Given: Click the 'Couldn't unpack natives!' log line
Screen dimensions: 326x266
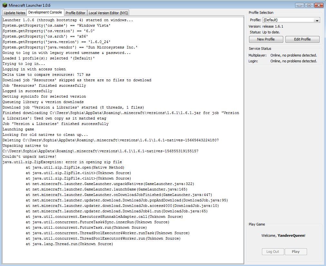Looking at the screenshot, I should coord(30,156).
